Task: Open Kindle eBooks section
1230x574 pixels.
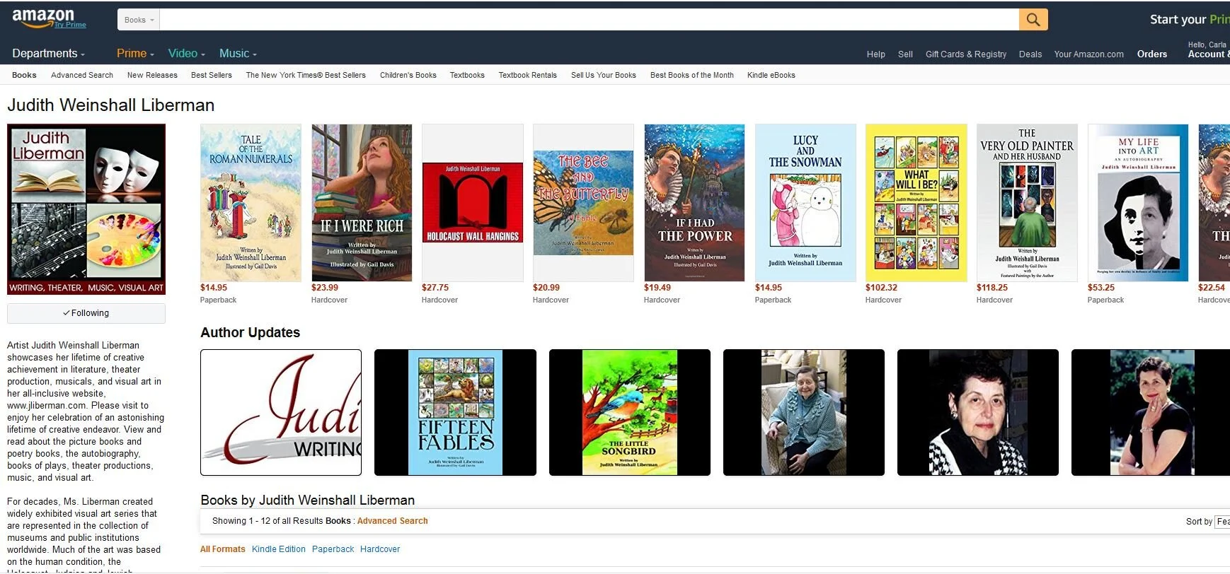Action: (x=771, y=75)
